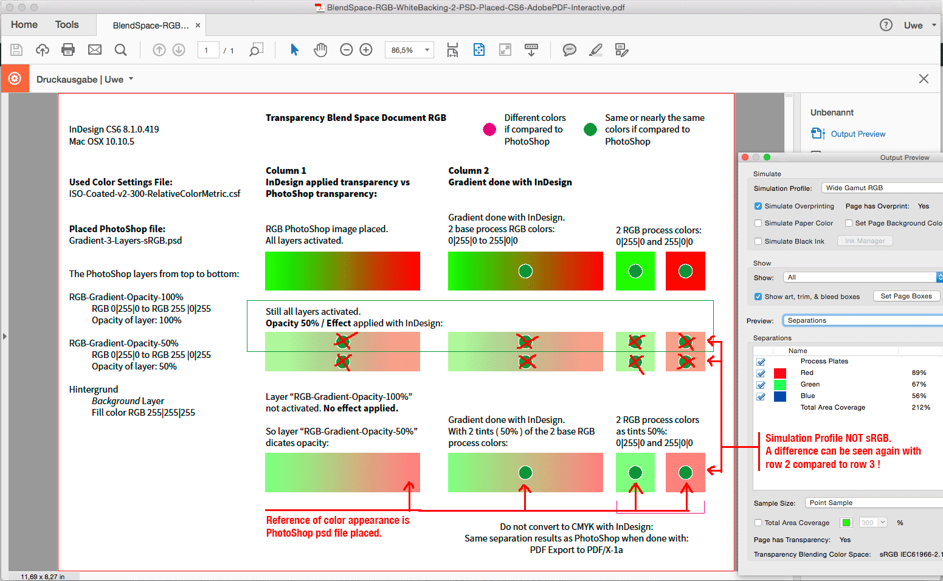This screenshot has height=581, width=943.
Task: Click the Set Page Boxes button
Action: [x=907, y=296]
